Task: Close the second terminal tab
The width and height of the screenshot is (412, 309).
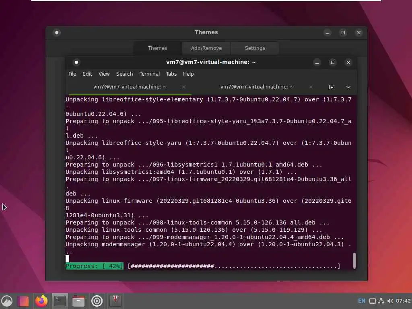Action: tap(311, 87)
